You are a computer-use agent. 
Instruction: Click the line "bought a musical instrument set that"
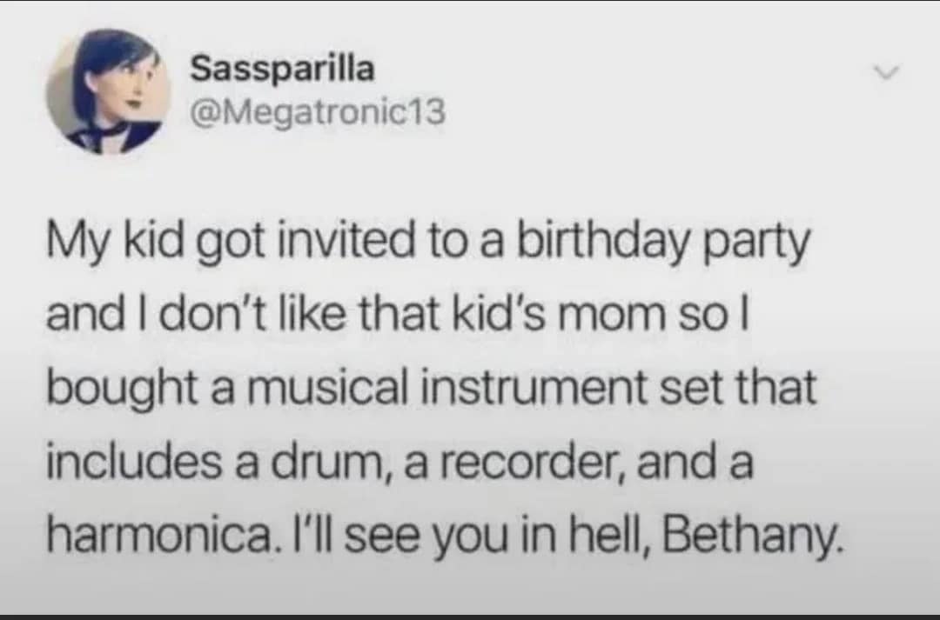(x=432, y=389)
